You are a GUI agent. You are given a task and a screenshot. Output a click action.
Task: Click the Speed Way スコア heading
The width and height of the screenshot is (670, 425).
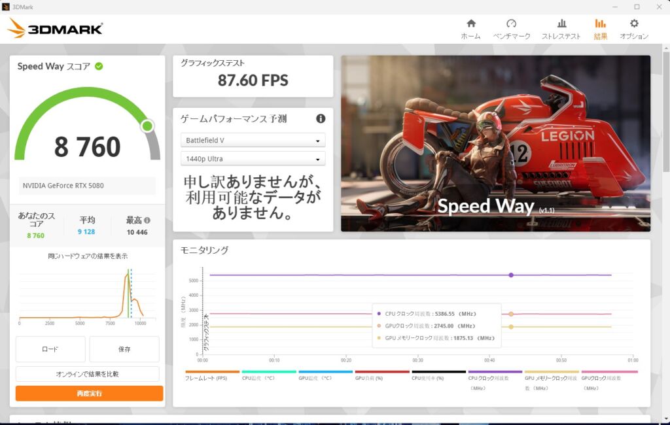coord(54,66)
